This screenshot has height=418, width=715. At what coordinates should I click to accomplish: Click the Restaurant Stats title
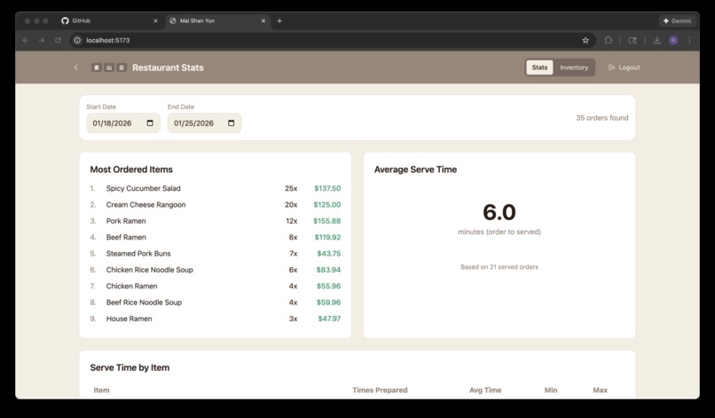click(x=168, y=67)
